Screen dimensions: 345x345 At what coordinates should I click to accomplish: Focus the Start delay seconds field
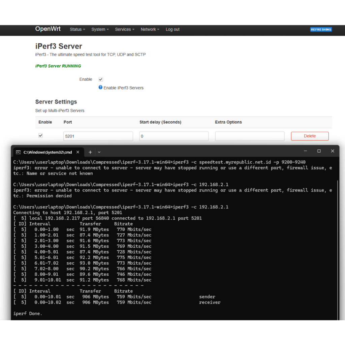pos(174,136)
